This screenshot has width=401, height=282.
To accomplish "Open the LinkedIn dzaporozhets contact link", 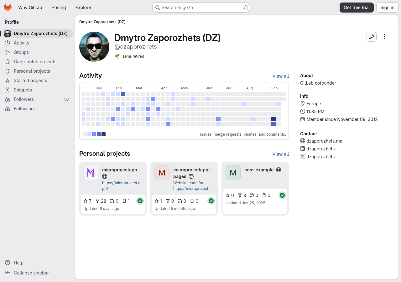I will click(x=320, y=149).
